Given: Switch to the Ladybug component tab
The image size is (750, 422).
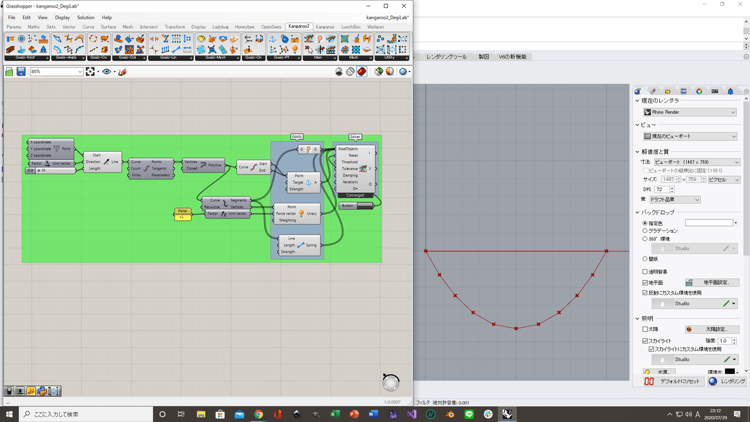Looking at the screenshot, I should pyautogui.click(x=220, y=27).
